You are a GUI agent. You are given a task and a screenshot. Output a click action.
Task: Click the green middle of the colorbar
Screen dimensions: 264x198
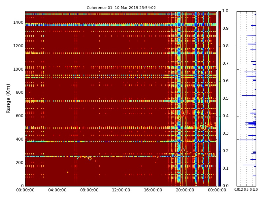[219, 99]
